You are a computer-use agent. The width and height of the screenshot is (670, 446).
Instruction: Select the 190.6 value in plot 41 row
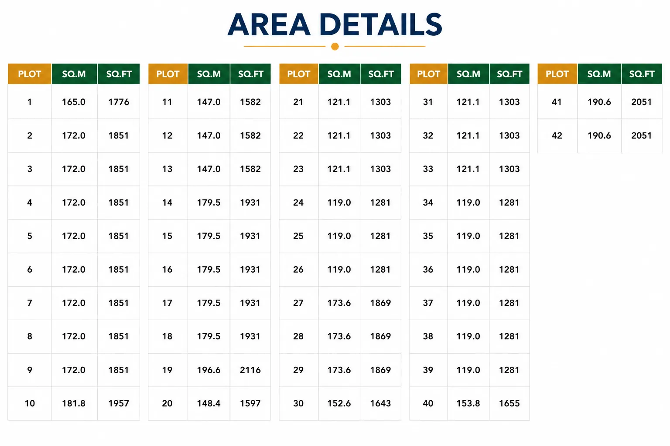pyautogui.click(x=599, y=102)
